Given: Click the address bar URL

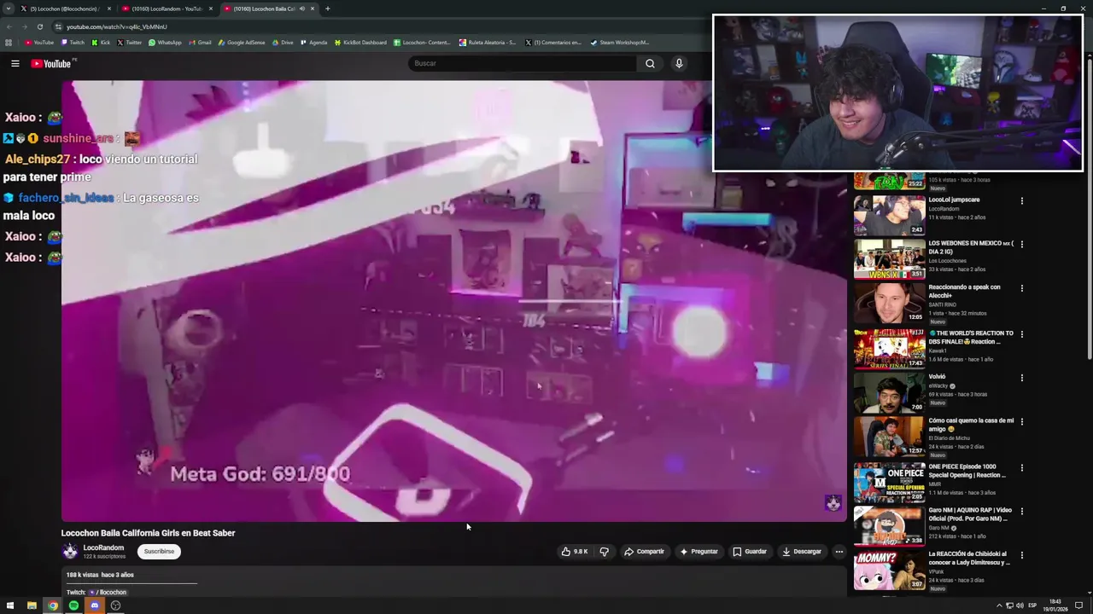Looking at the screenshot, I should (117, 26).
